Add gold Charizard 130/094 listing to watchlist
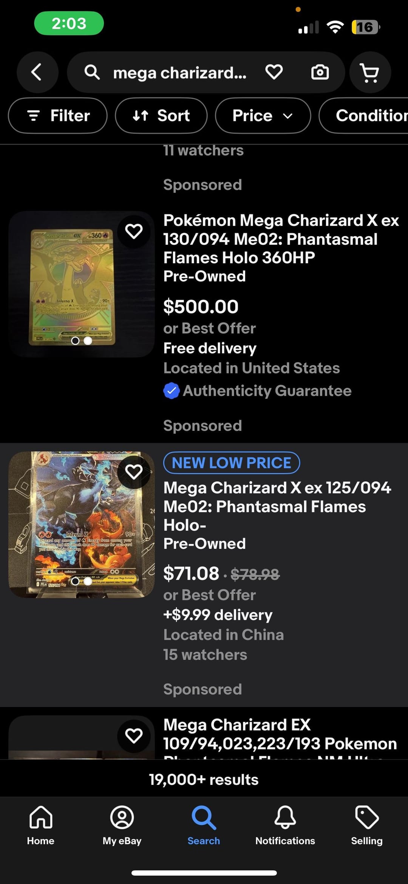The width and height of the screenshot is (408, 884). tap(134, 231)
